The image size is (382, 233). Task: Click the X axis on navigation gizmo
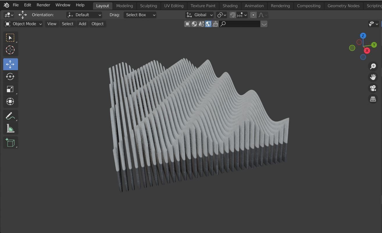point(367,50)
